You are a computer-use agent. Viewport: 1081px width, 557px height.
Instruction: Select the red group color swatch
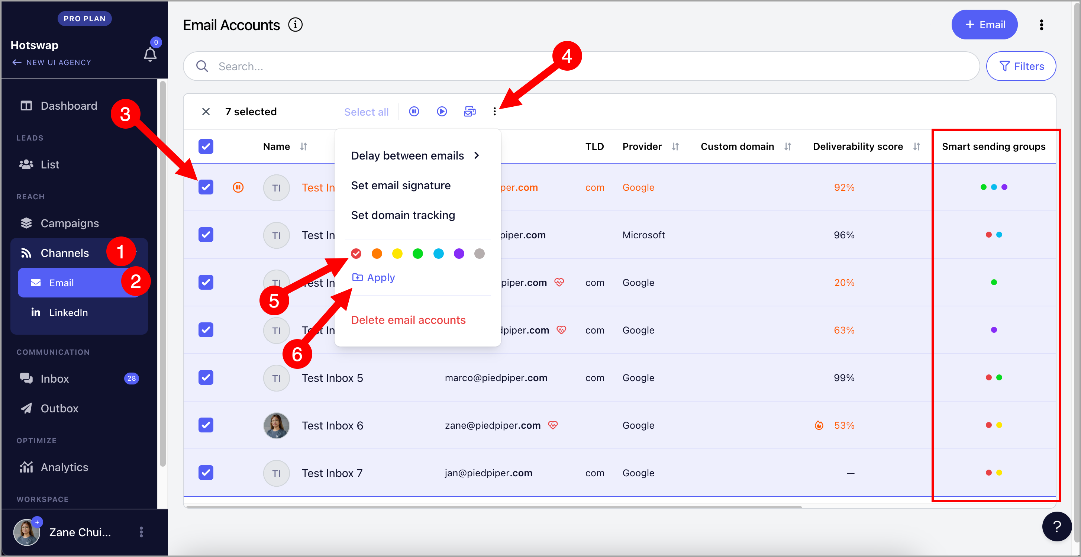tap(356, 254)
